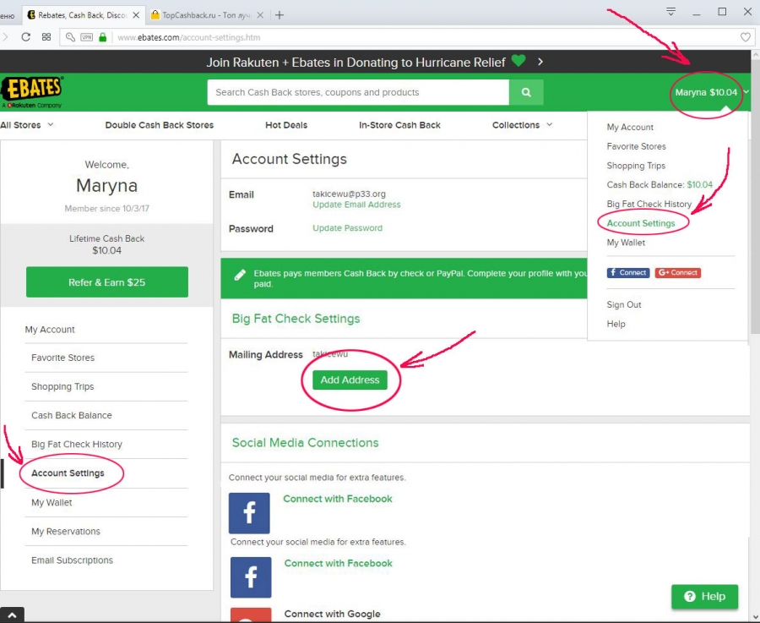The height and width of the screenshot is (623, 760).
Task: Click the browser address bar URL
Action: [x=188, y=37]
